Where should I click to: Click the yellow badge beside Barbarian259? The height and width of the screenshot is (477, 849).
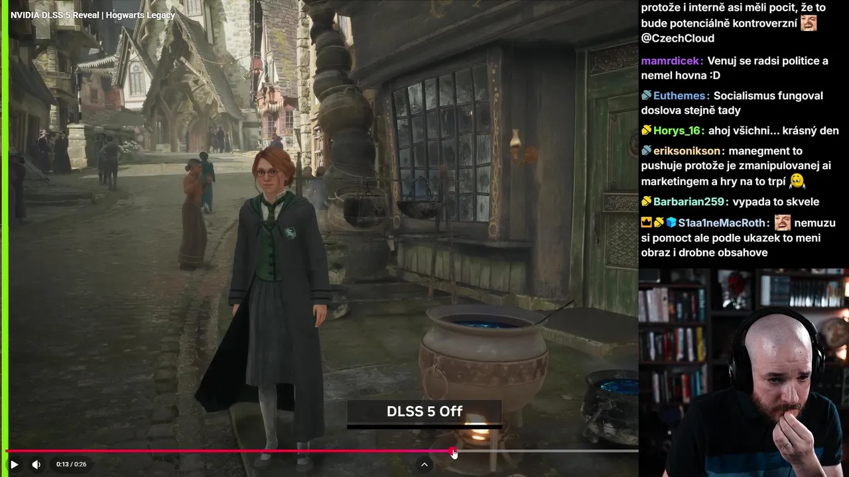coord(647,201)
